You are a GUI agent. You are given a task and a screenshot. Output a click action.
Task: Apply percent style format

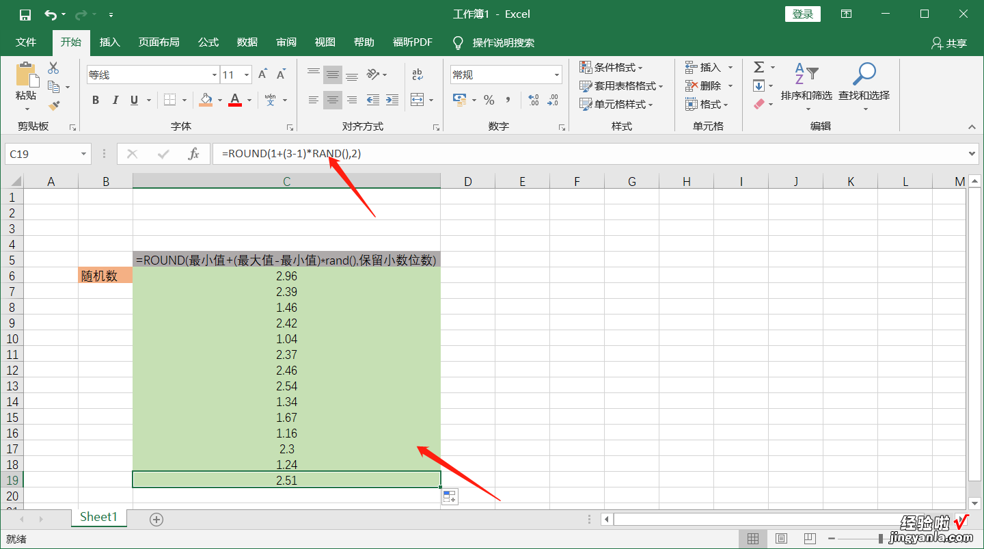click(489, 100)
